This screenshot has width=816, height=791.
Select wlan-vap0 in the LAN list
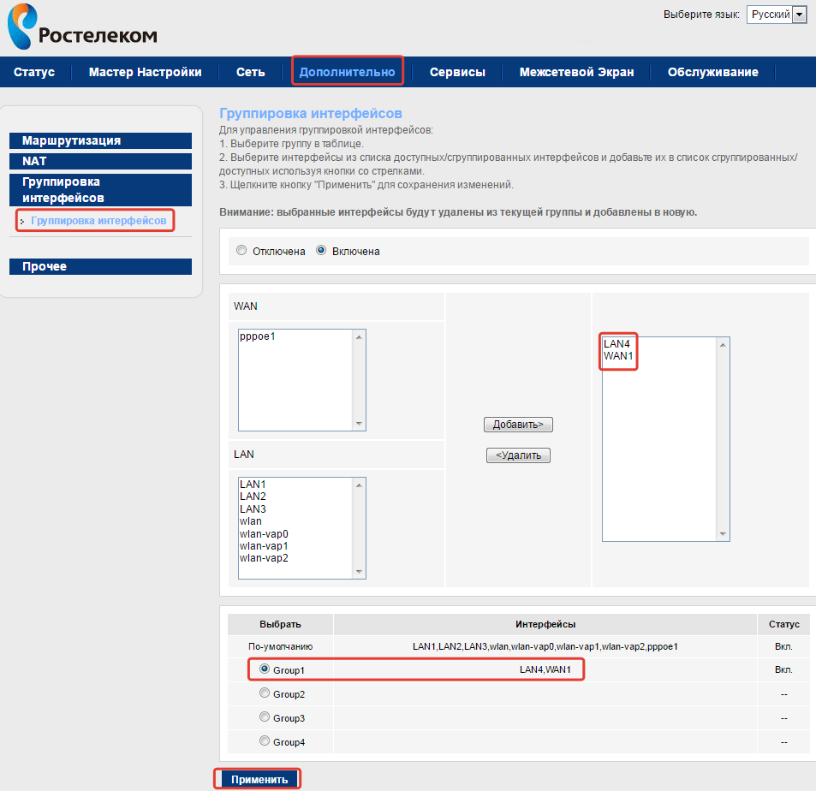(x=264, y=533)
